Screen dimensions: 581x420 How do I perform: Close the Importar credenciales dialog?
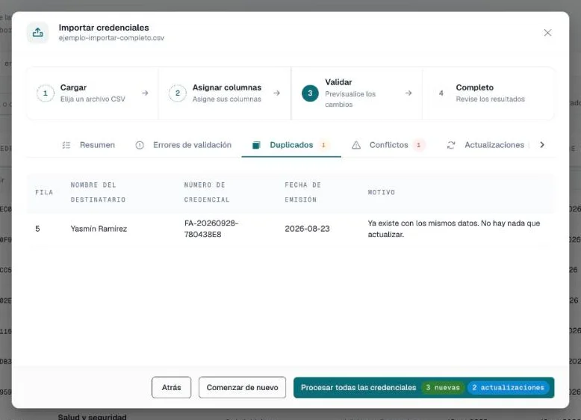click(547, 33)
